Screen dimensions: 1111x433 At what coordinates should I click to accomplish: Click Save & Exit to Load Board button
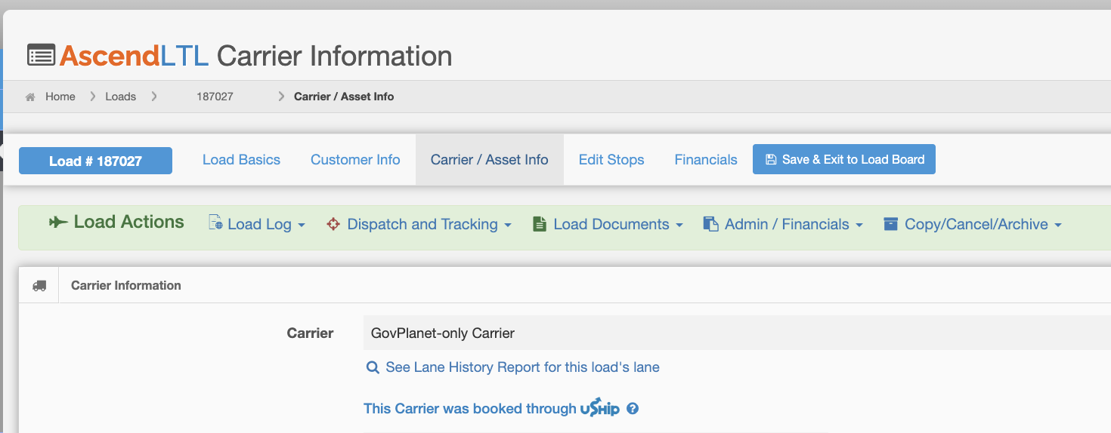(x=844, y=159)
